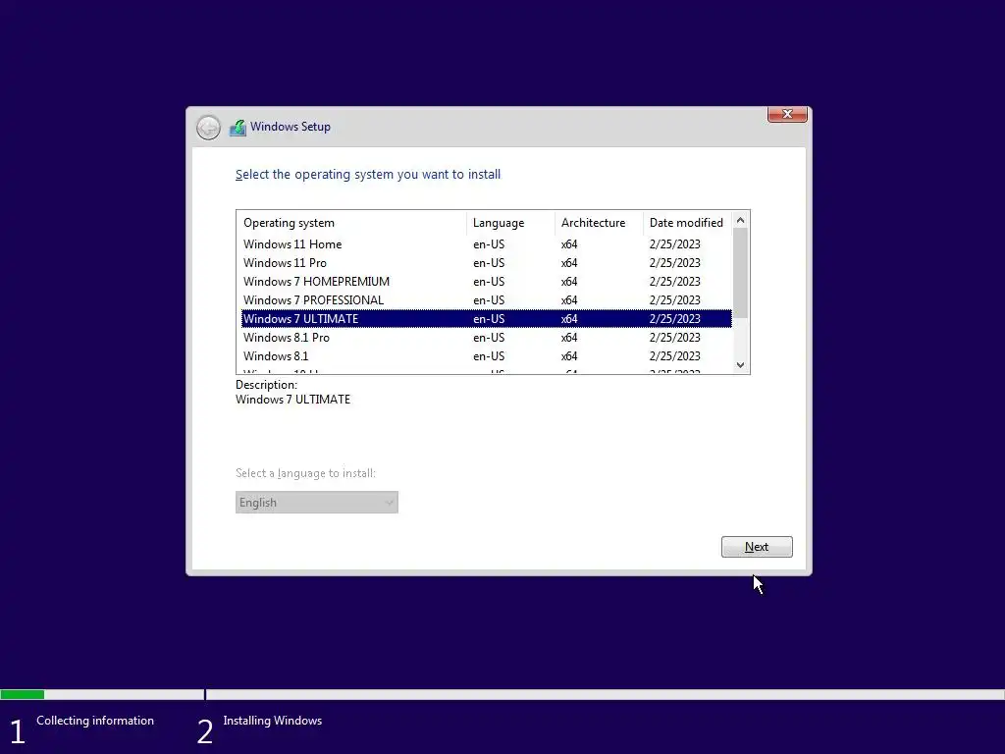This screenshot has height=754, width=1005.
Task: Click the en-US cell of Windows 8.1 Pro
Action: point(489,338)
